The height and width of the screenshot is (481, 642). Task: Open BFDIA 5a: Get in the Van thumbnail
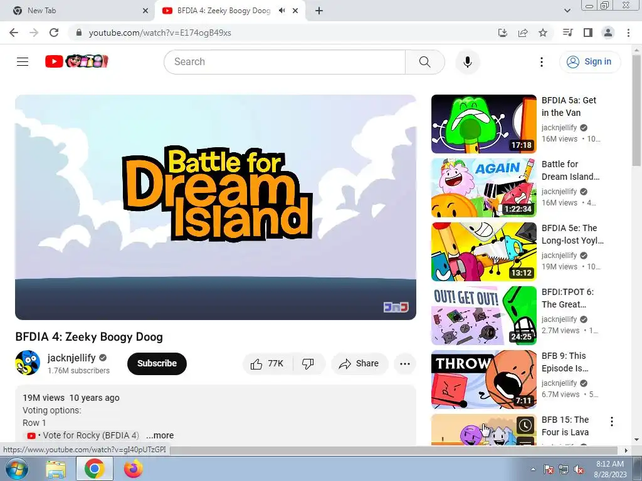(483, 124)
